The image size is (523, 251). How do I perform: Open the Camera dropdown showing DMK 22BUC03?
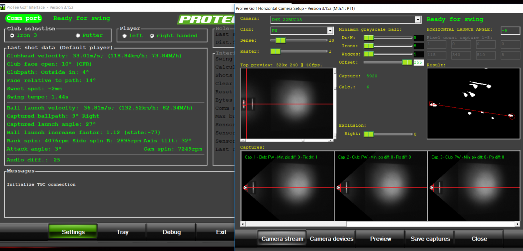pyautogui.click(x=346, y=20)
